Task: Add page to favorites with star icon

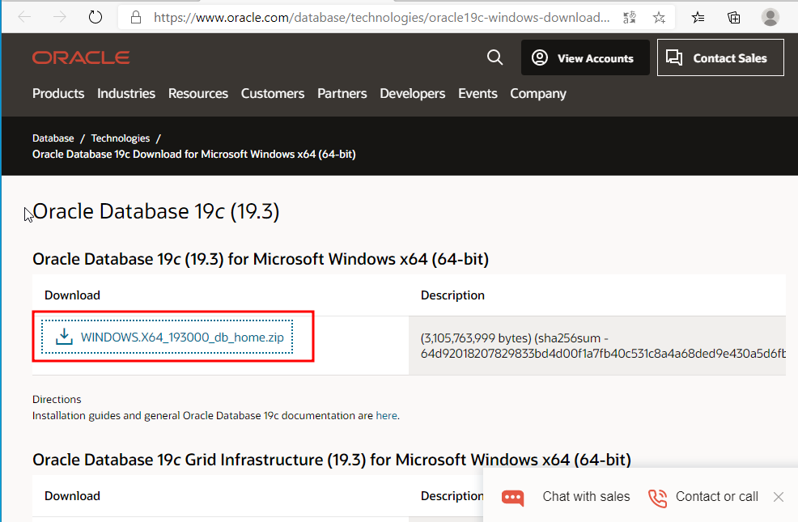Action: click(x=659, y=18)
